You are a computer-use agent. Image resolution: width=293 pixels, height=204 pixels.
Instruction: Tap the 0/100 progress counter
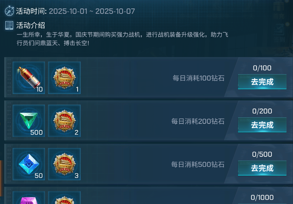point(262,68)
